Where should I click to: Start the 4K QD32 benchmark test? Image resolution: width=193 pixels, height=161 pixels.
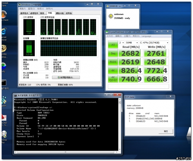click(112, 79)
